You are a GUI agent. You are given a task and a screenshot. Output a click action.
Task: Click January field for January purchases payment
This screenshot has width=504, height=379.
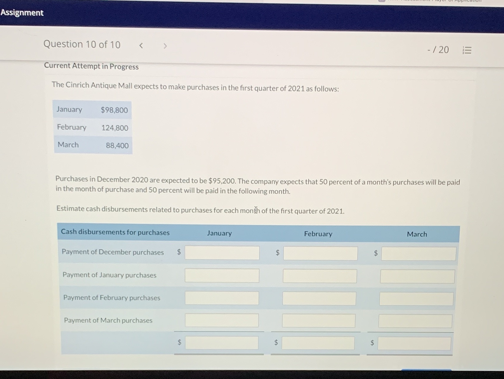click(222, 275)
